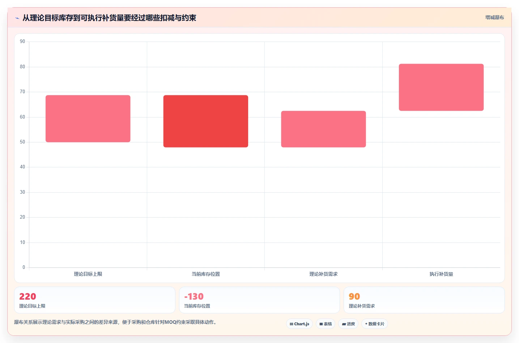This screenshot has height=343, width=519.
Task: Click the 理论补货需求 waterfall bar
Action: pyautogui.click(x=324, y=129)
